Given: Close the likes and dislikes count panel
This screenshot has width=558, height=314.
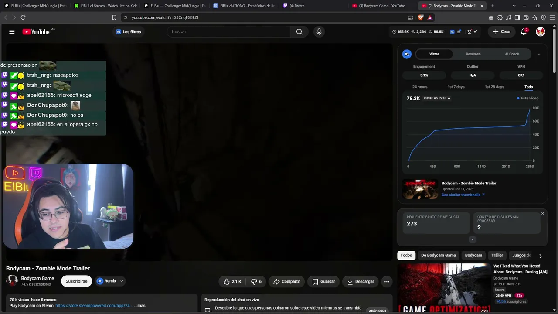Looking at the screenshot, I should 542,214.
